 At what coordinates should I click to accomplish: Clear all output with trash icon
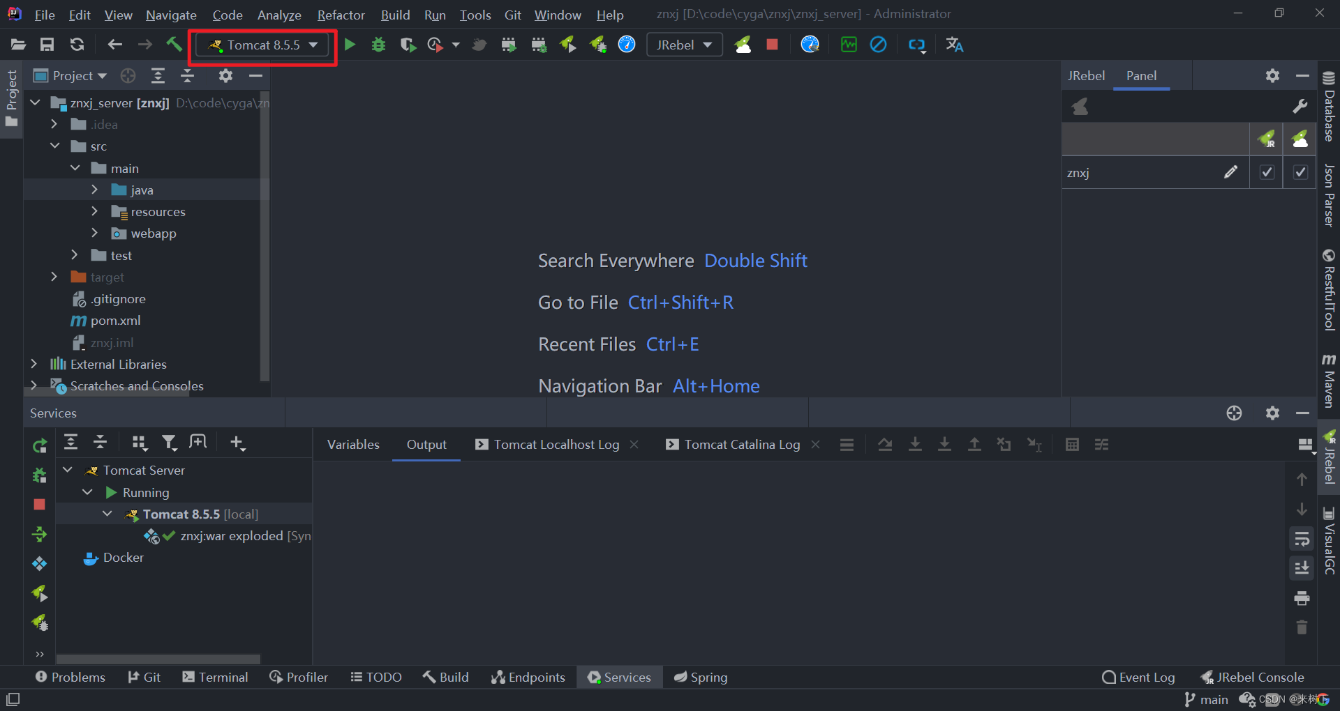pos(1302,627)
